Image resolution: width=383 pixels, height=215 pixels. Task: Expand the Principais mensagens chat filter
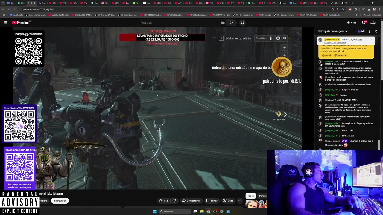(x=333, y=31)
